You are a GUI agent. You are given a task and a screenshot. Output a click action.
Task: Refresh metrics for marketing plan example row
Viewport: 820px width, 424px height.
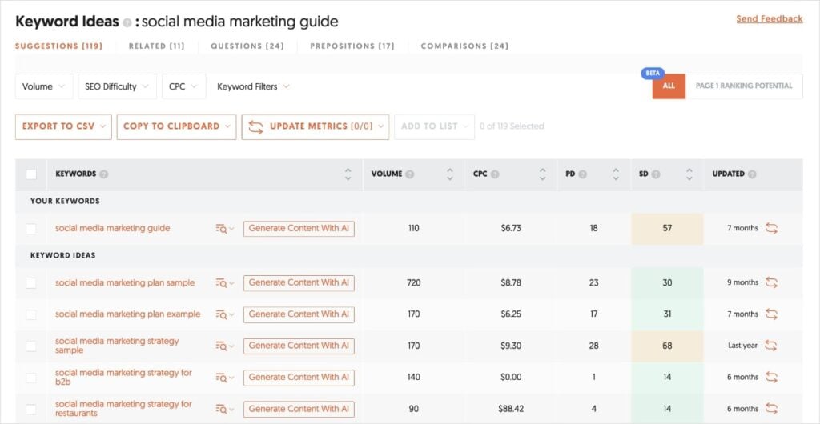[771, 314]
